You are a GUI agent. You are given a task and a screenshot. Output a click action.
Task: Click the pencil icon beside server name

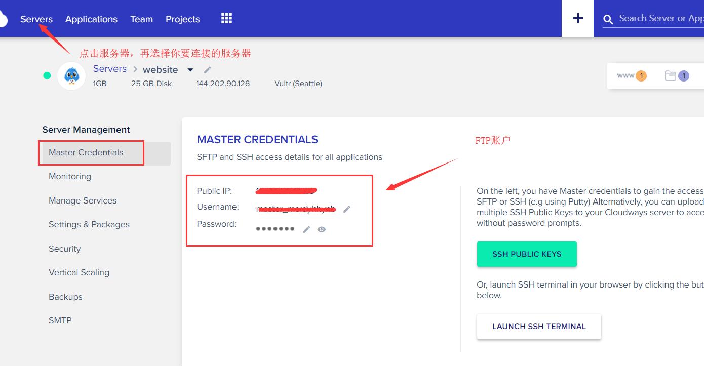tap(207, 70)
